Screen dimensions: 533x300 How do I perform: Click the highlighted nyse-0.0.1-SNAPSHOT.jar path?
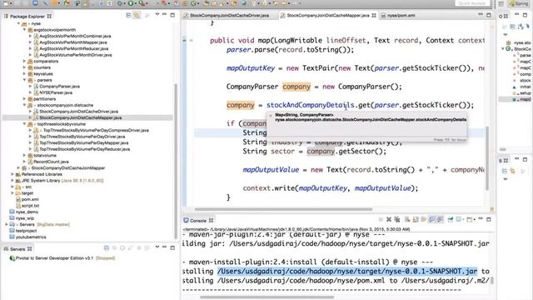pyautogui.click(x=347, y=271)
